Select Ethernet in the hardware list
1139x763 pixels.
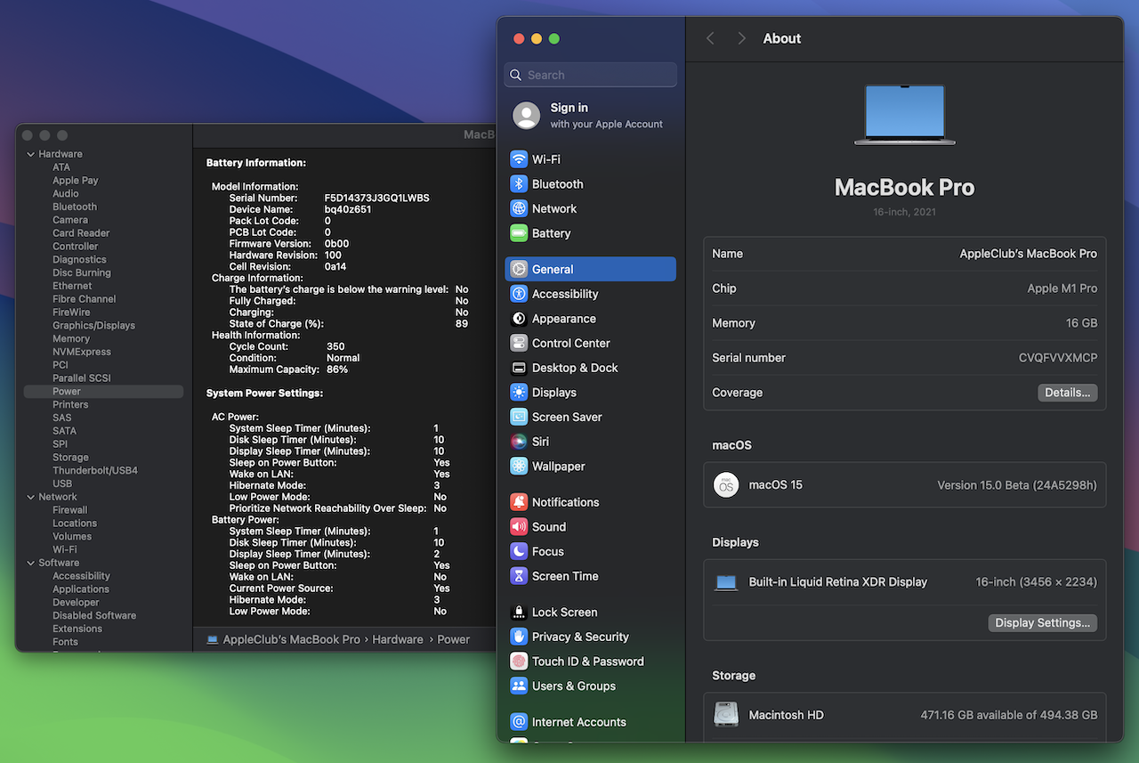pyautogui.click(x=72, y=286)
